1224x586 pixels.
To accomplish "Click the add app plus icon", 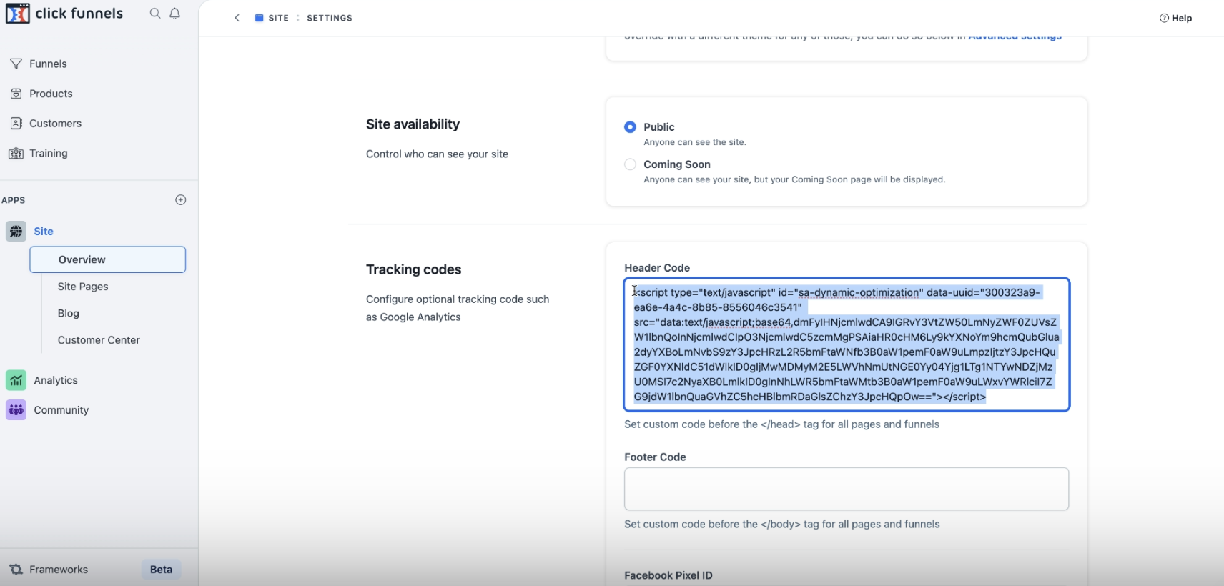I will point(180,200).
